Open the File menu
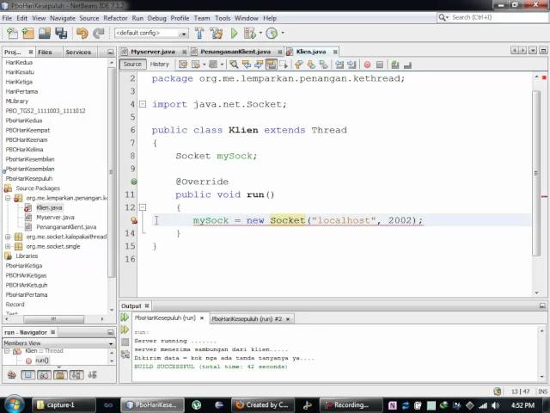550x413 pixels. 7,18
